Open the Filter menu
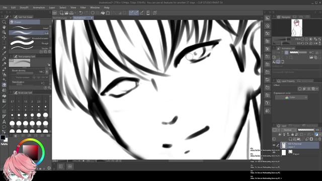322x181 pixels. pyautogui.click(x=83, y=8)
